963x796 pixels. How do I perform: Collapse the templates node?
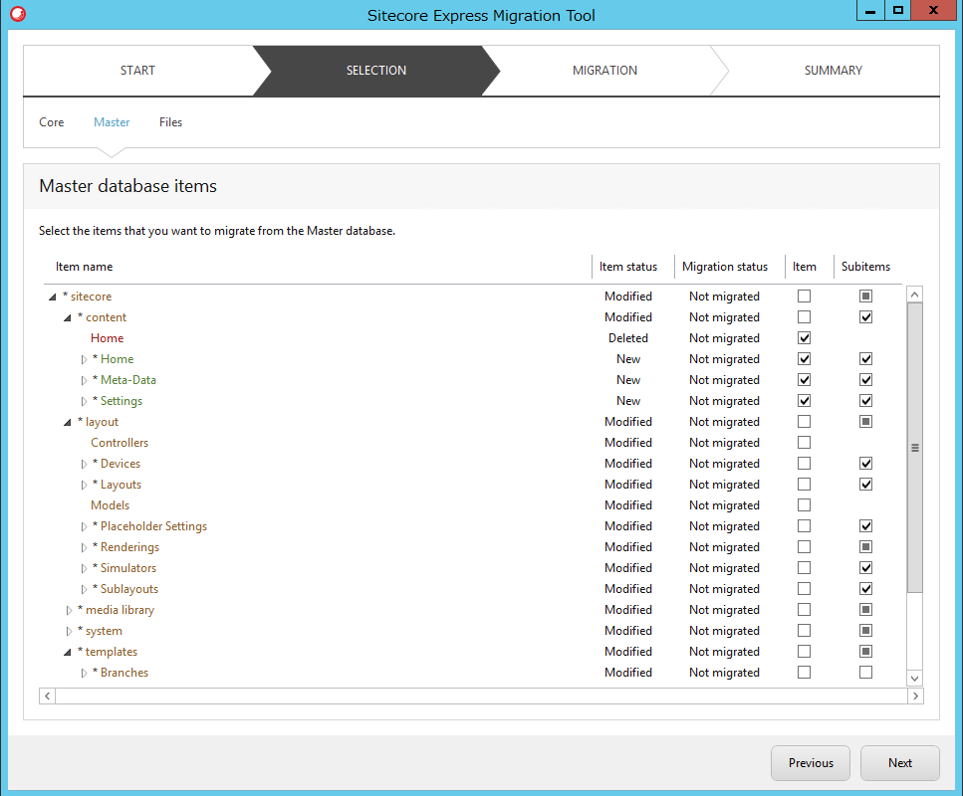click(x=68, y=652)
